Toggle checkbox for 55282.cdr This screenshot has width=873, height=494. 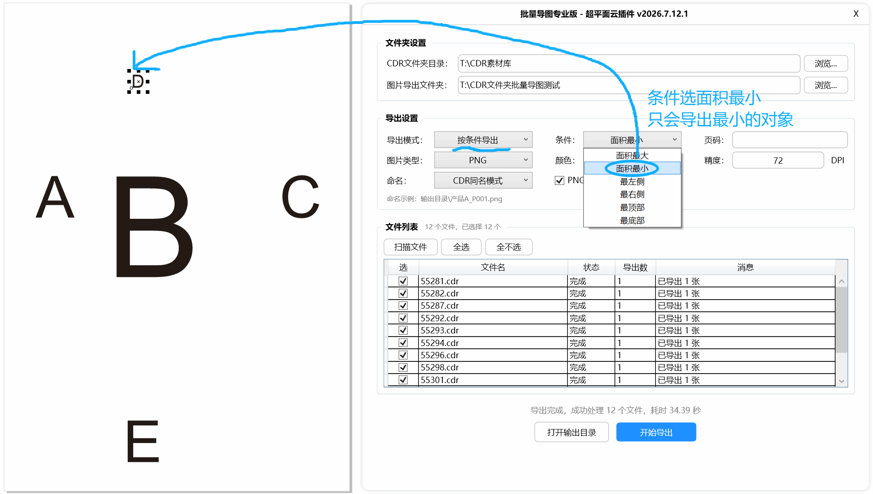tap(403, 293)
